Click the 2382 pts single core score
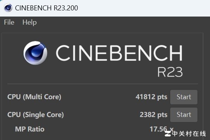 pyautogui.click(x=153, y=115)
